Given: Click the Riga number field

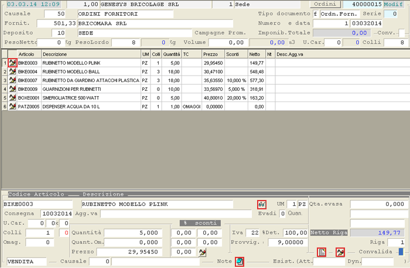Looking at the screenshot, I should pyautogui.click(x=396, y=242).
